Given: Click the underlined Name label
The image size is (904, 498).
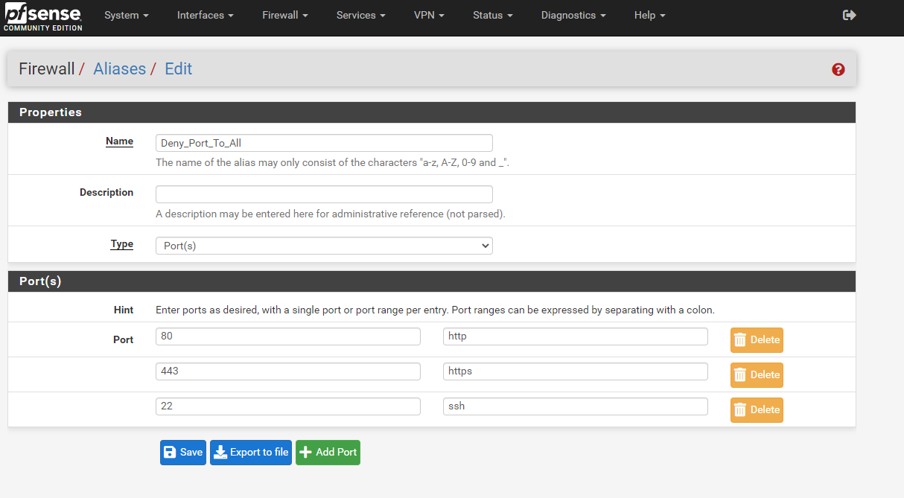Looking at the screenshot, I should pyautogui.click(x=119, y=141).
